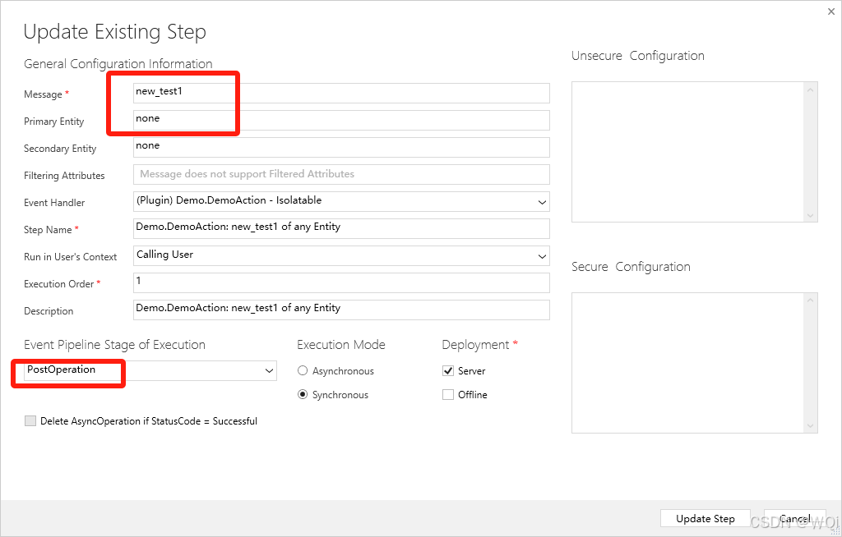Click Unsecure Configuration scrollbar up arrow
This screenshot has width=842, height=537.
810,89
